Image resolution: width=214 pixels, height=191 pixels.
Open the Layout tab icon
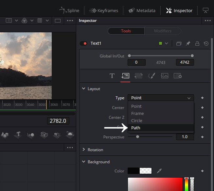125,76
